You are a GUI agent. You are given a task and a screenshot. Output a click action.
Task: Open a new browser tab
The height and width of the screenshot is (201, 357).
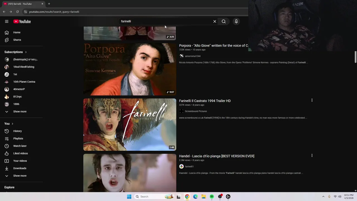[49, 4]
